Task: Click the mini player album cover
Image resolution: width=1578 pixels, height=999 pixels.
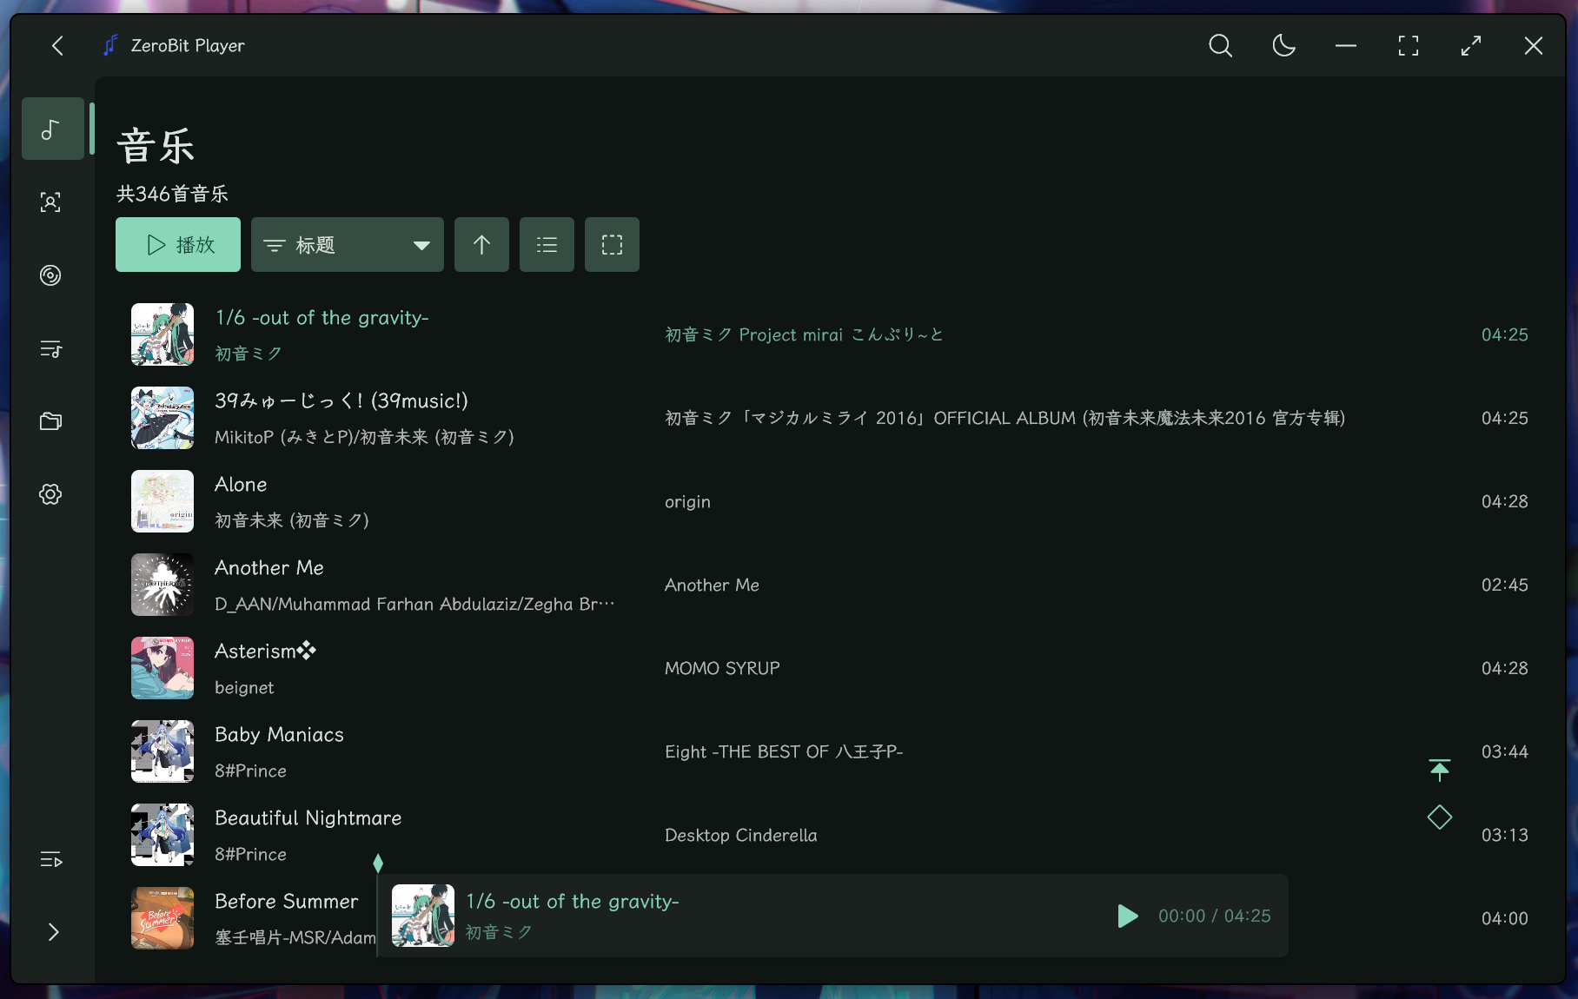Action: click(423, 916)
